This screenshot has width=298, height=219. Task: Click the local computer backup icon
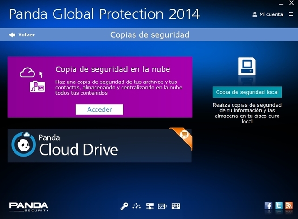(247, 66)
